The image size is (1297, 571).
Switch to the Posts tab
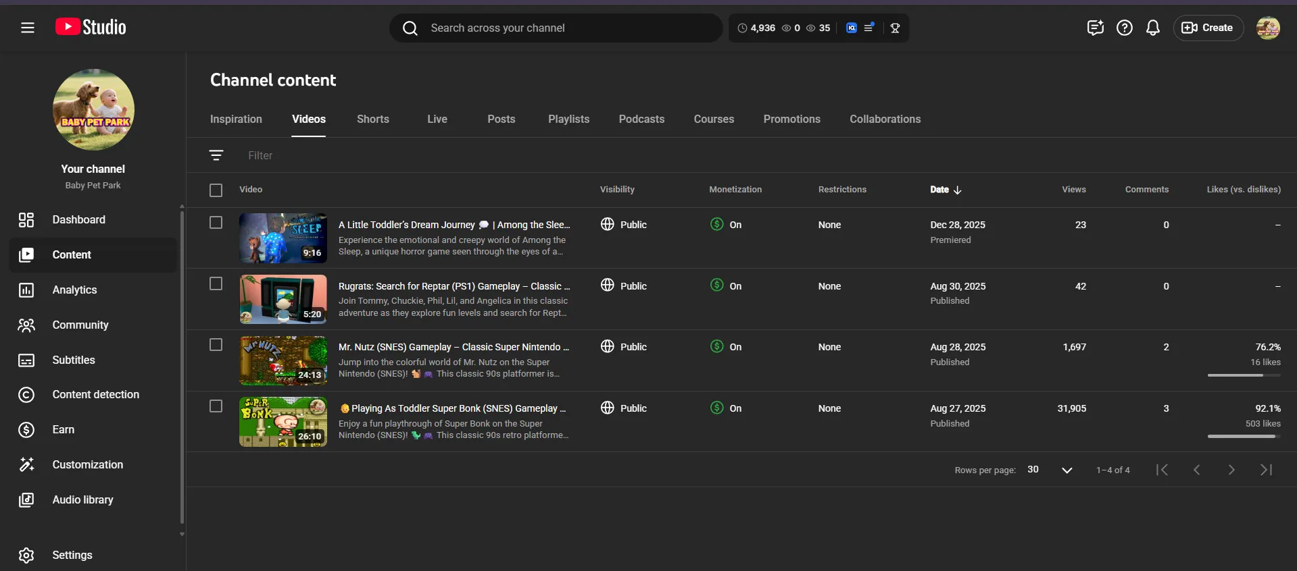pyautogui.click(x=501, y=119)
